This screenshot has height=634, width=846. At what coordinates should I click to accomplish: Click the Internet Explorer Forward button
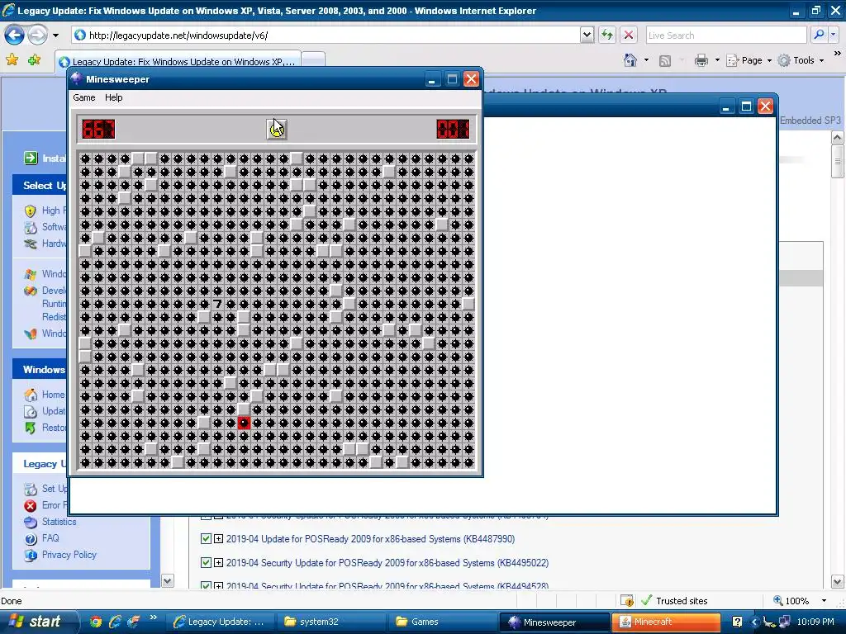(x=37, y=35)
